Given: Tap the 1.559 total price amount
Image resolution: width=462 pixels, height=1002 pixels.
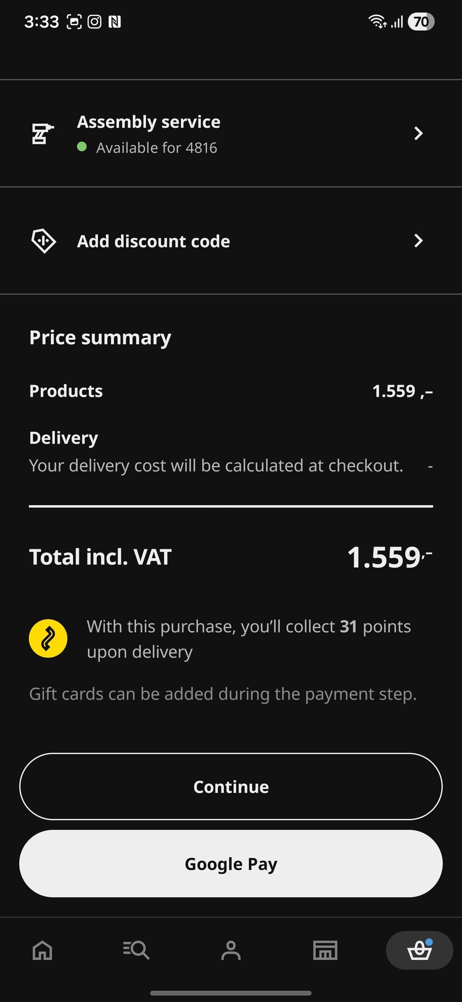Looking at the screenshot, I should pyautogui.click(x=390, y=557).
